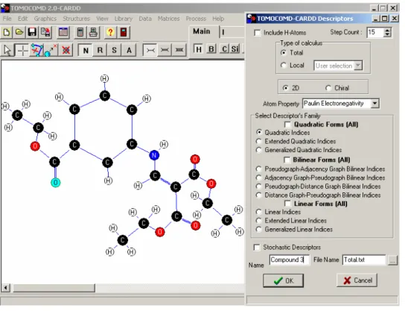This screenshot has width=405, height=311.
Task: Click the delete bond structure tool
Action: click(36, 50)
